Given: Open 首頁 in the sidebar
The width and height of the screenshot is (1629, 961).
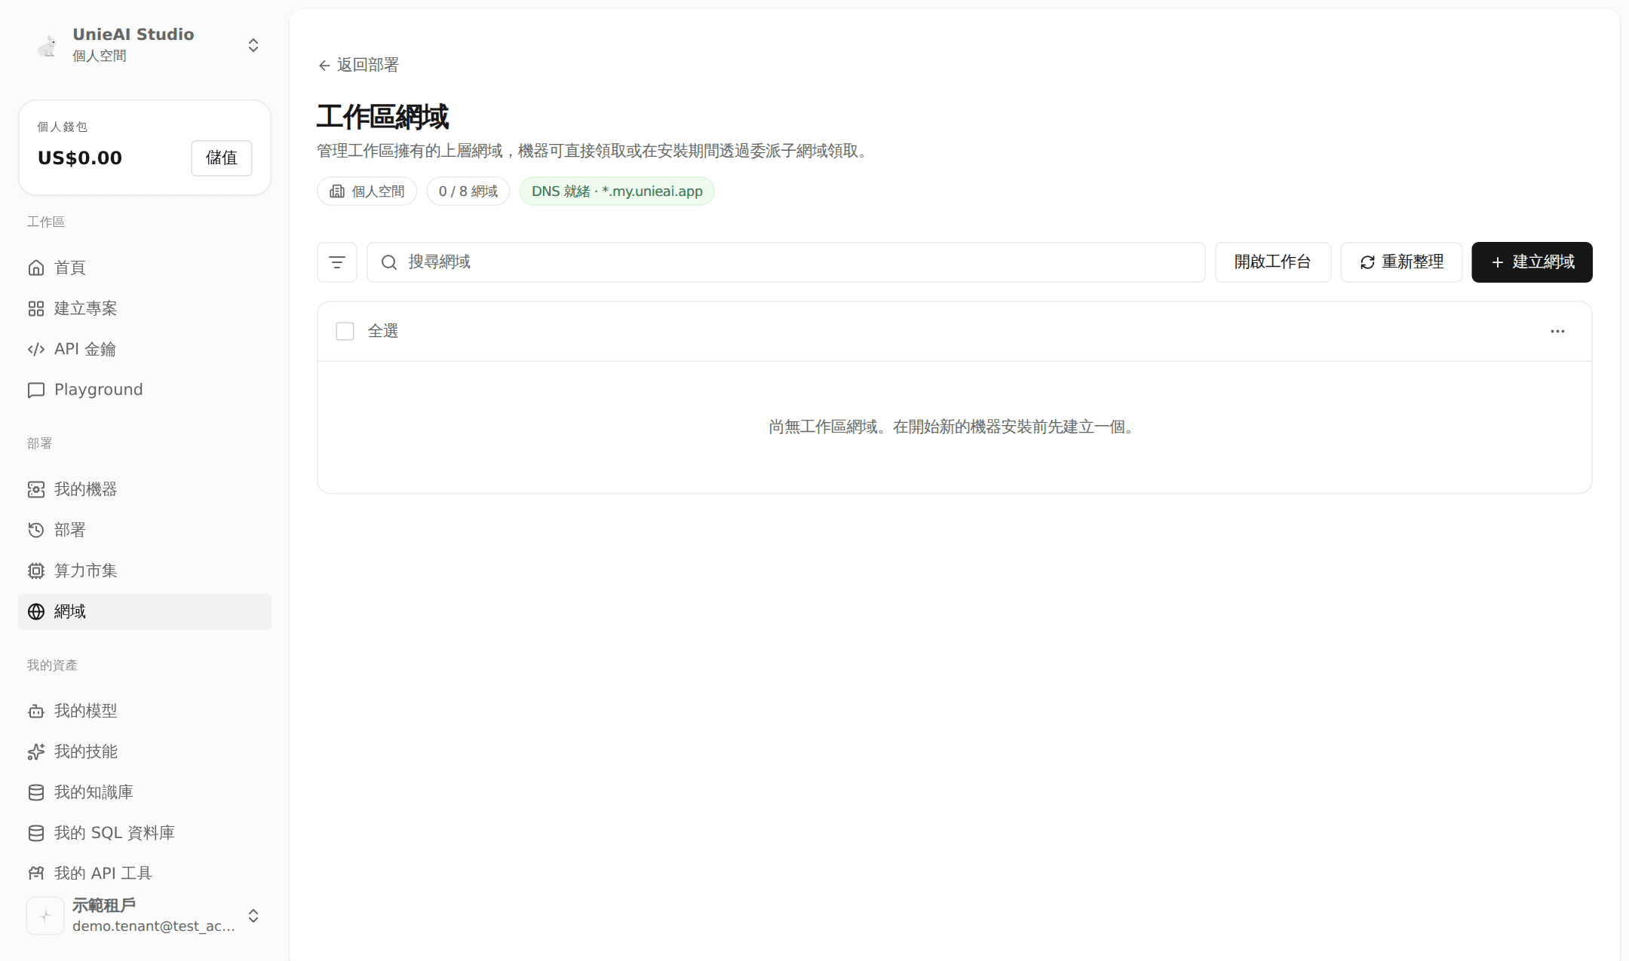Looking at the screenshot, I should (145, 268).
